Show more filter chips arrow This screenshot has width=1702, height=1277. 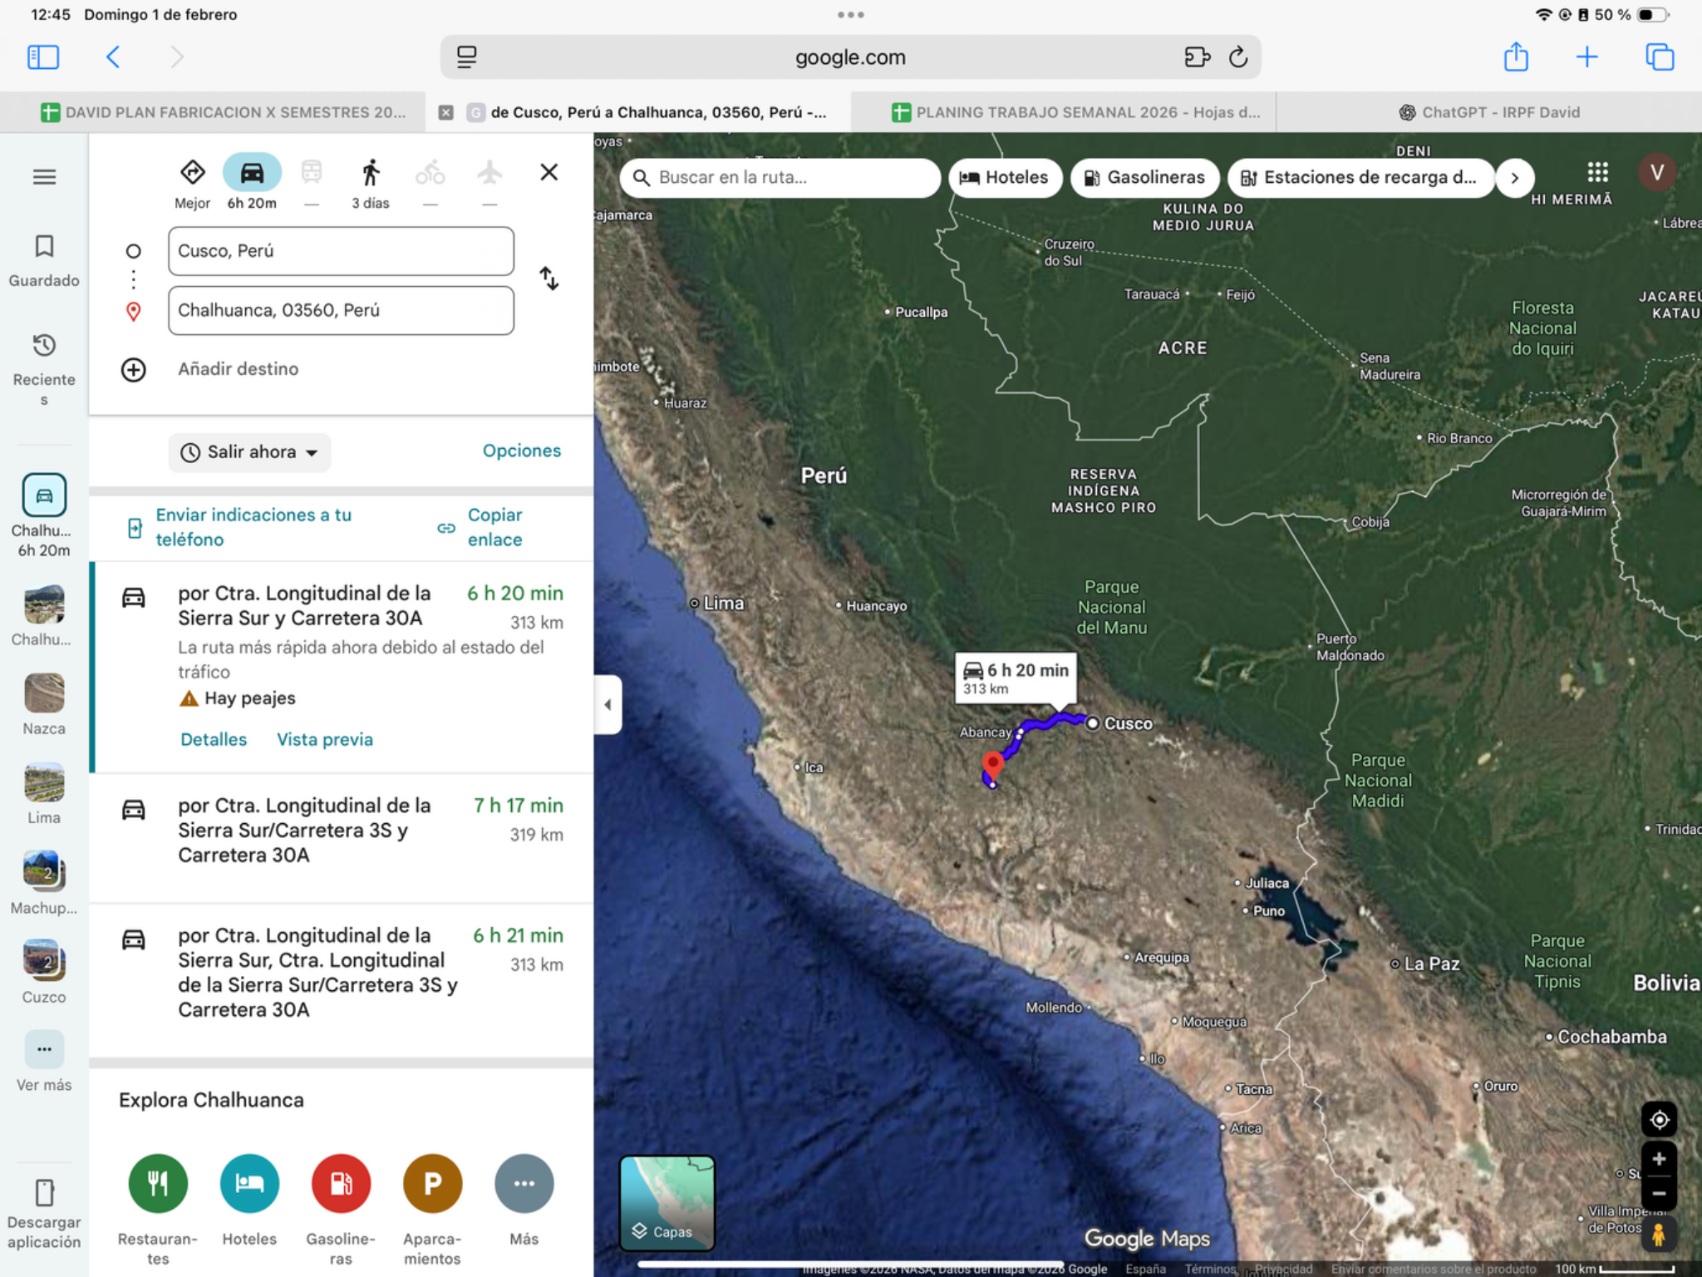coord(1514,177)
